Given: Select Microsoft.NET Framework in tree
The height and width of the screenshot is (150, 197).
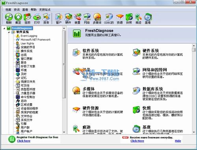Looking at the screenshot, I should point(35,40).
